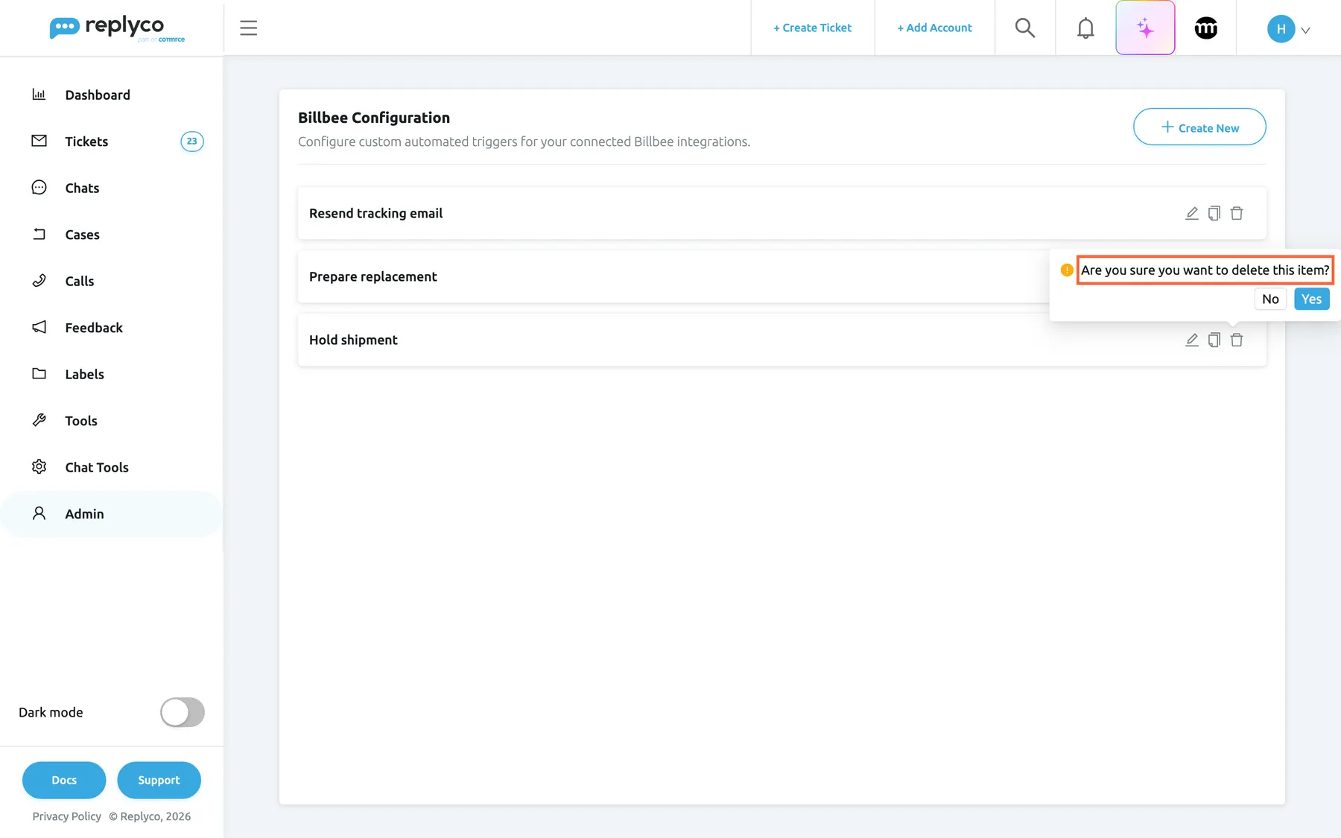Open Support button
This screenshot has height=838, width=1341.
(x=159, y=780)
